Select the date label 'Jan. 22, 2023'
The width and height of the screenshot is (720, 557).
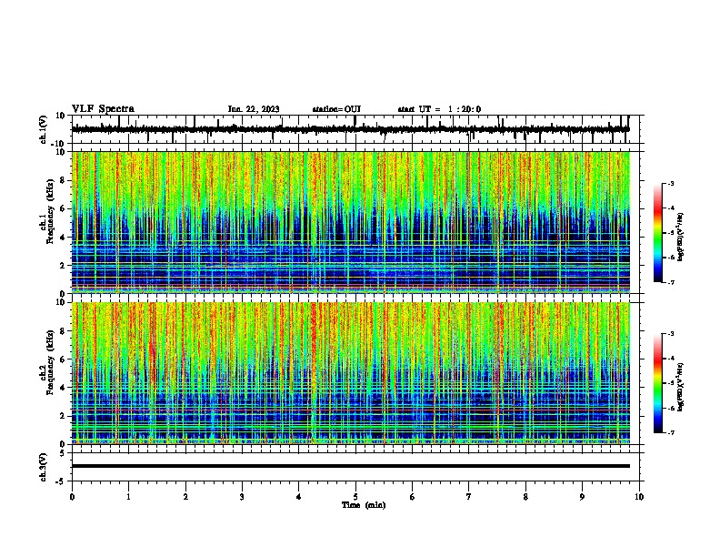(254, 109)
